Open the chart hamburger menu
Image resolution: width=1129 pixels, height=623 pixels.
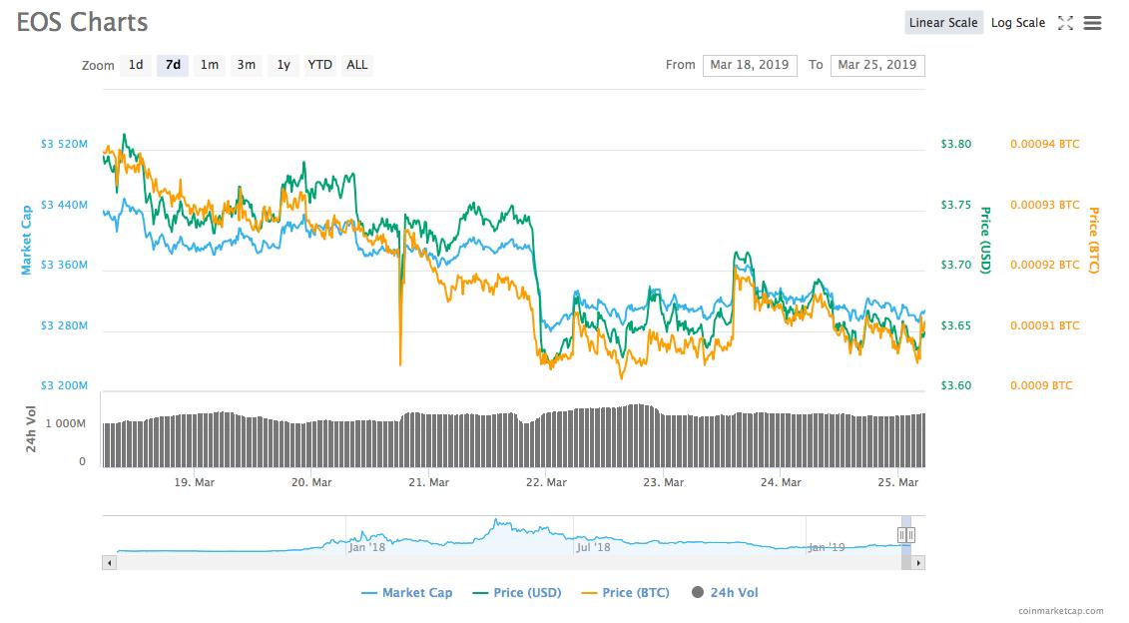[x=1093, y=23]
